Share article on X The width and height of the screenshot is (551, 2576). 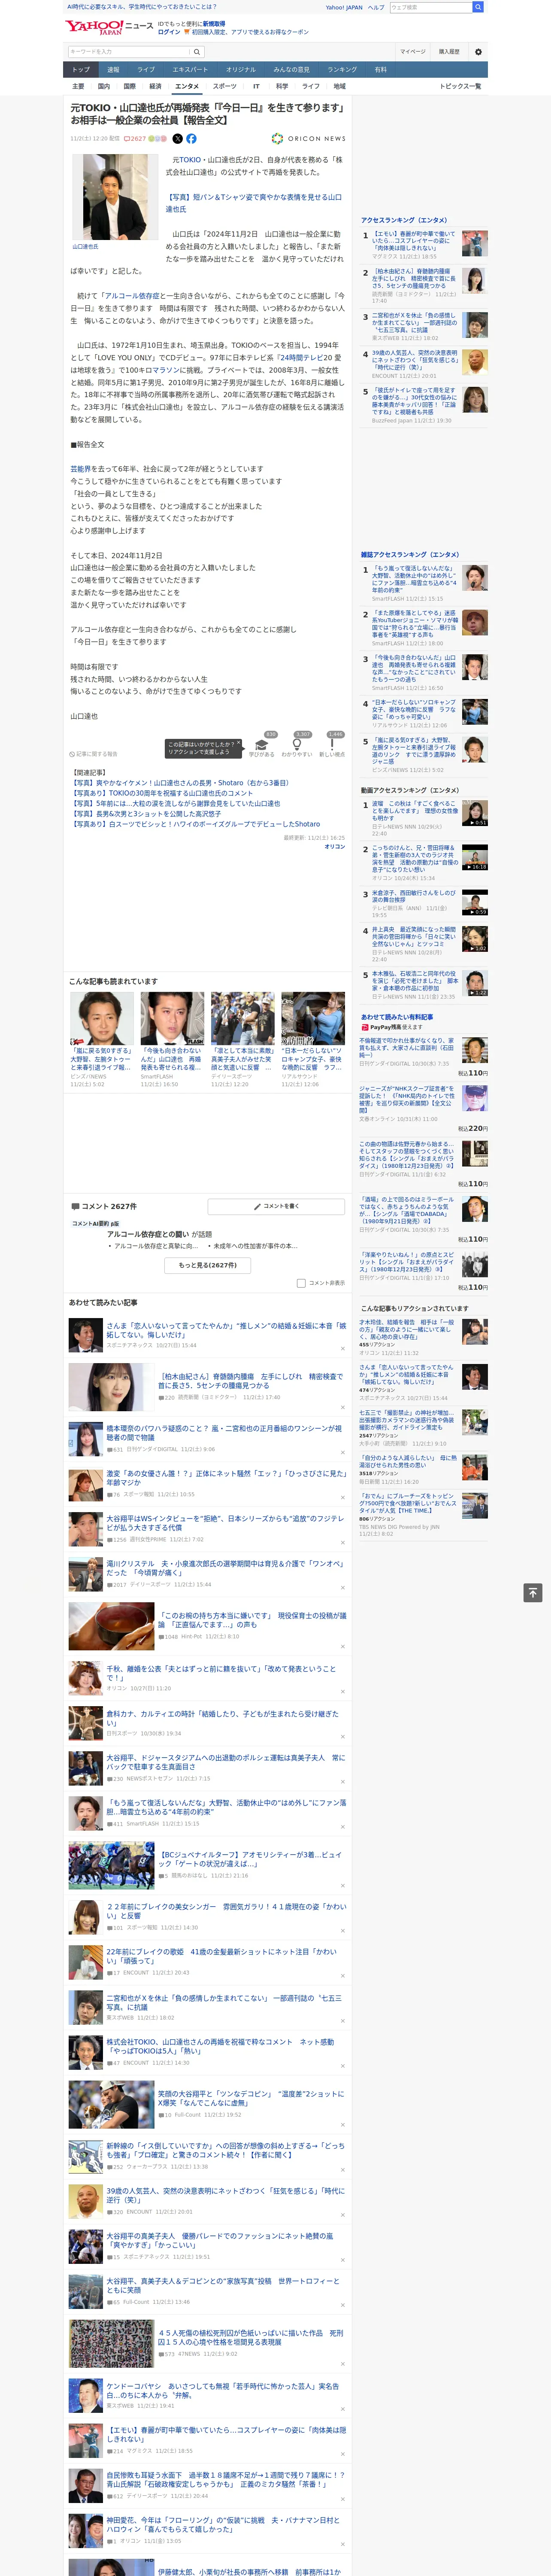tap(178, 139)
